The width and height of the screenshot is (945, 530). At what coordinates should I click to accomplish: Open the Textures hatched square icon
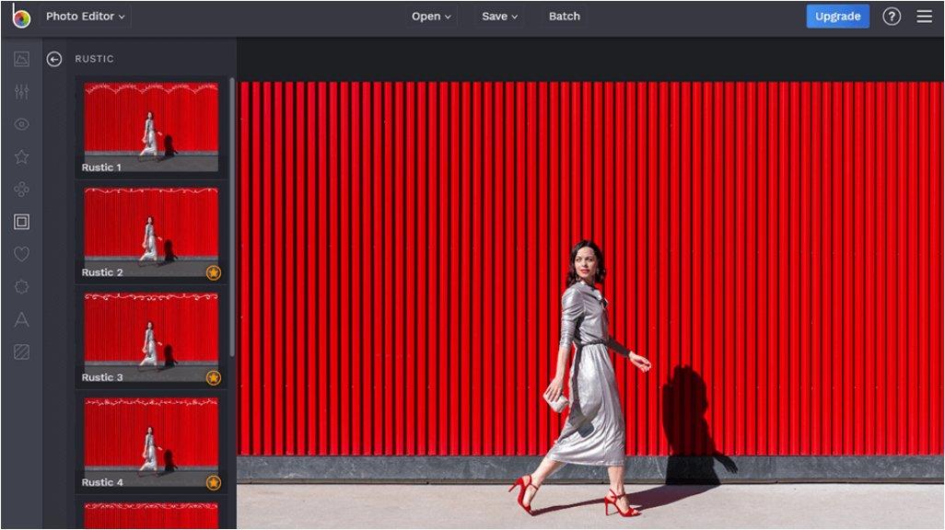point(21,351)
